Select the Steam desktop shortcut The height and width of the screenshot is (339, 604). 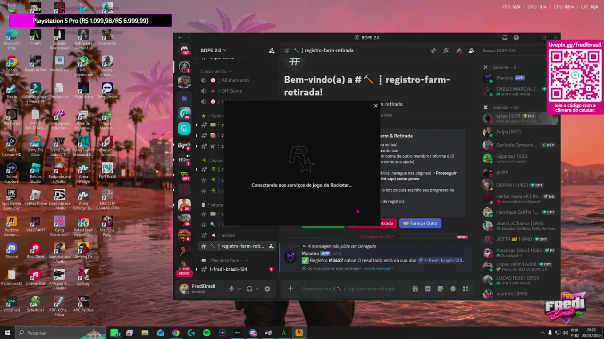pos(11,91)
